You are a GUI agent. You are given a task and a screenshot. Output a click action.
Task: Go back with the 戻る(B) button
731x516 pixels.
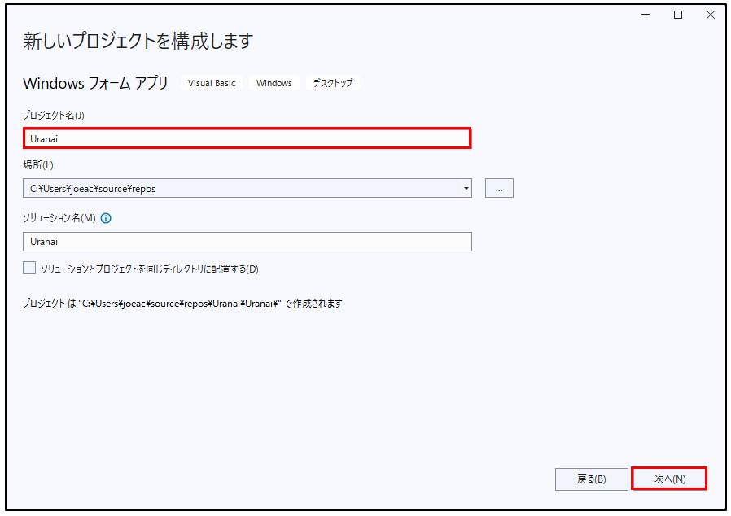click(591, 479)
